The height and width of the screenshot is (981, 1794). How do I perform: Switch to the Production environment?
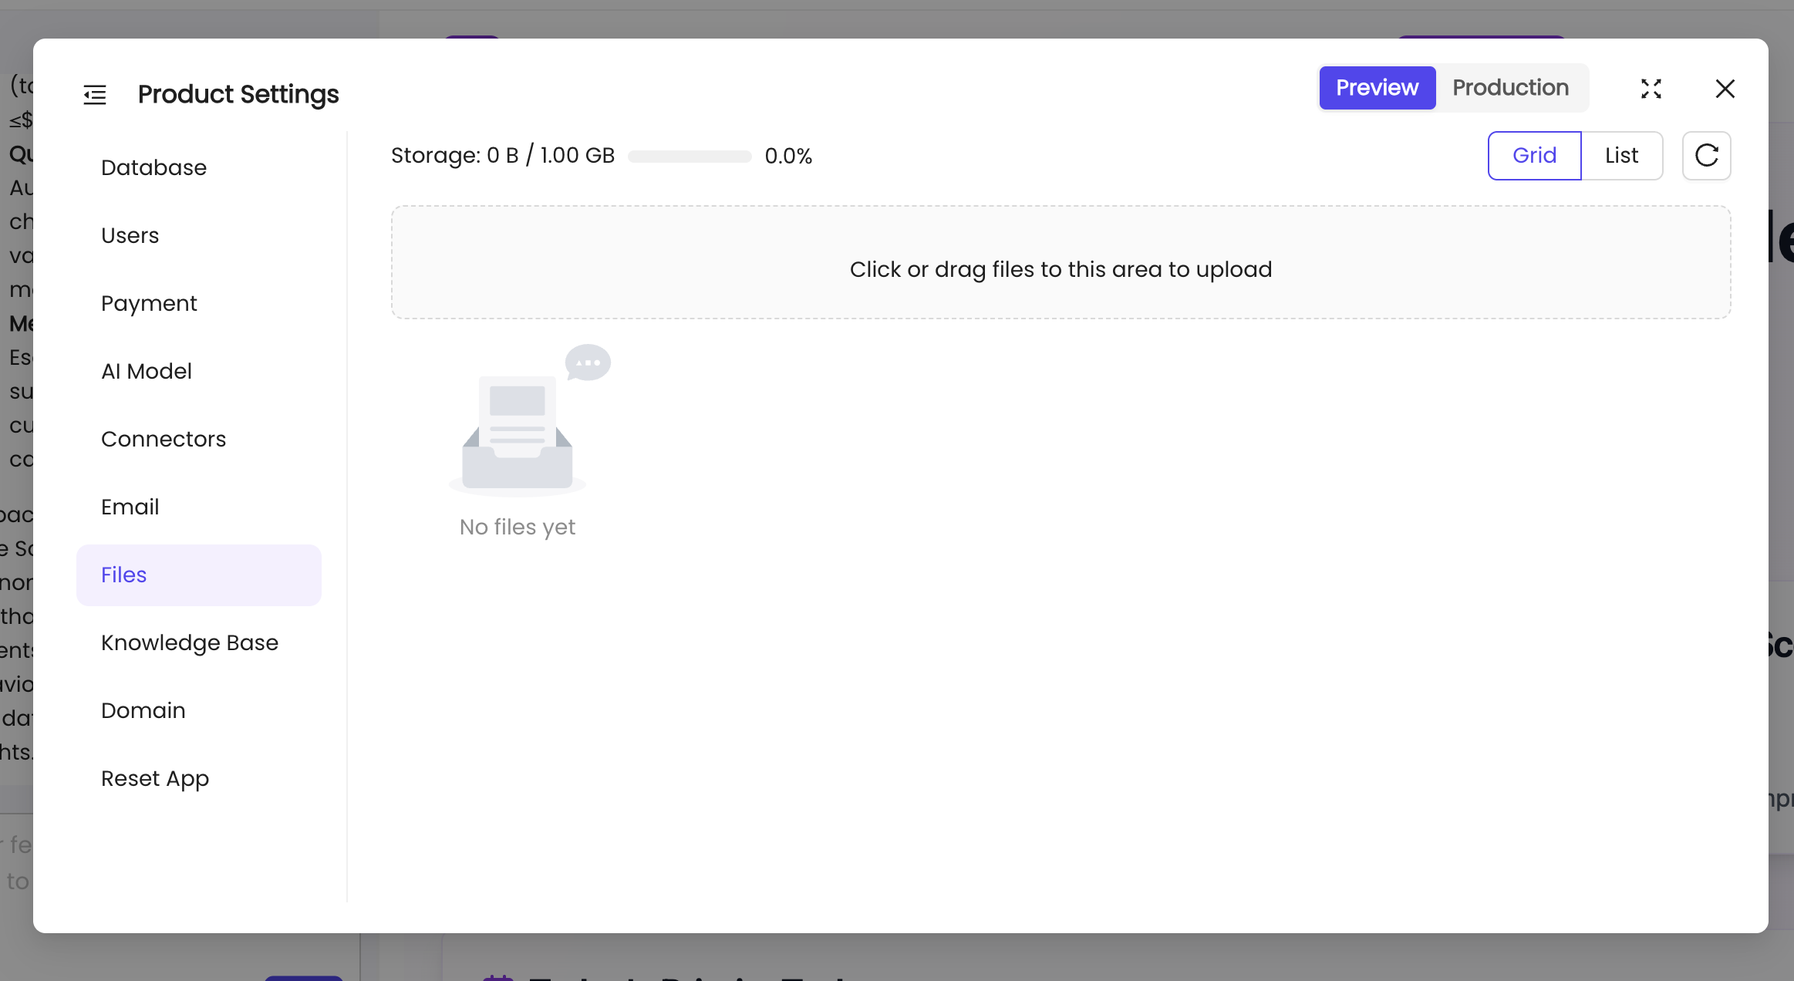(1509, 87)
